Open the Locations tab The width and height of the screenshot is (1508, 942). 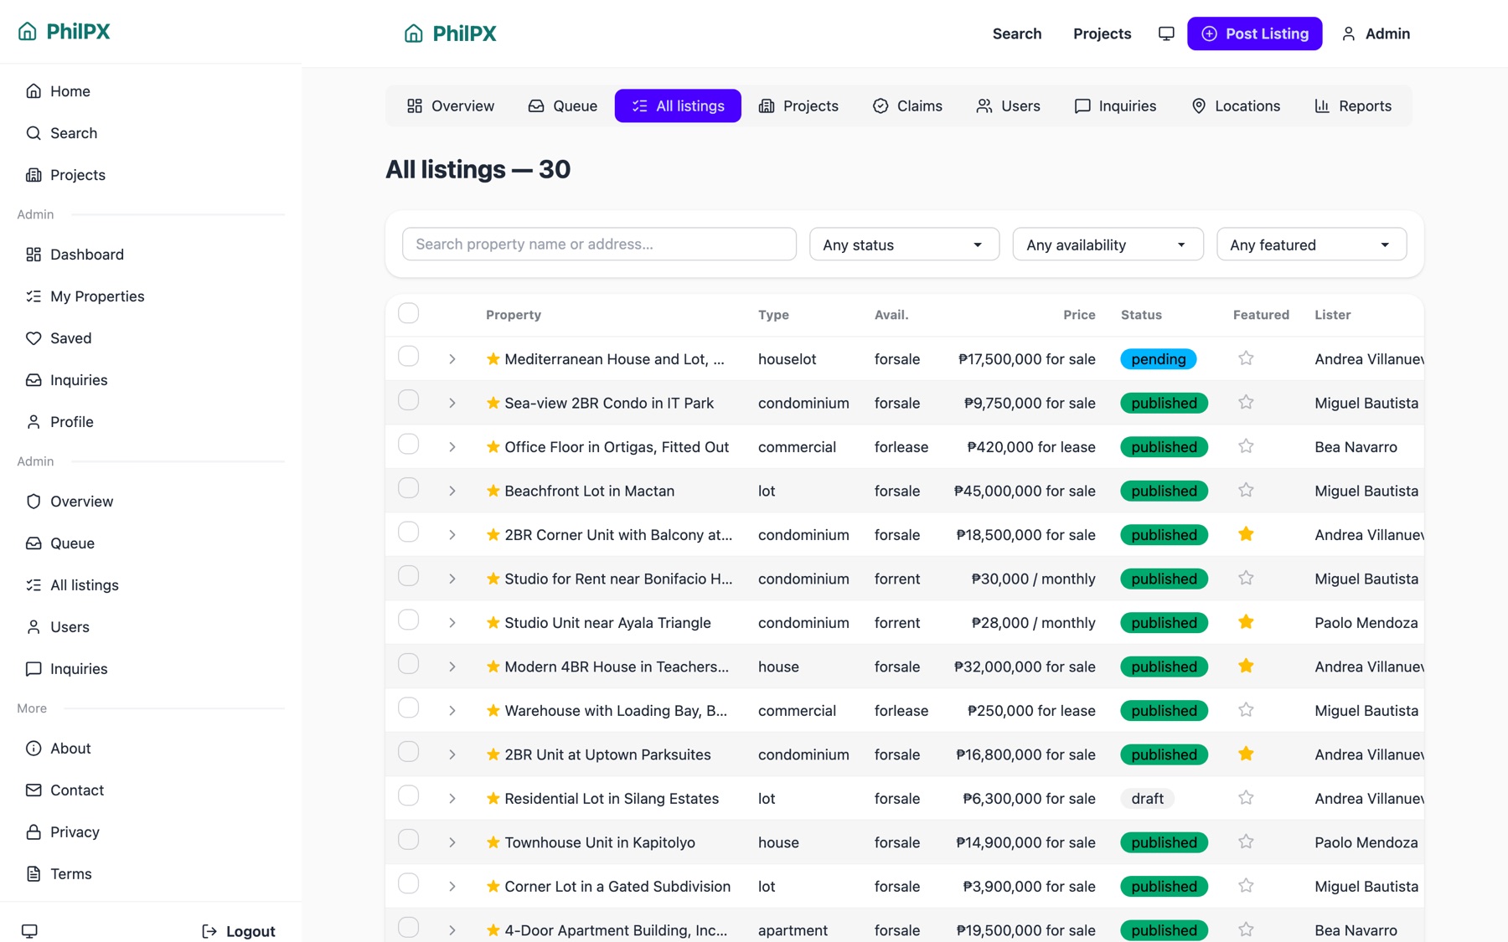pyautogui.click(x=1236, y=106)
